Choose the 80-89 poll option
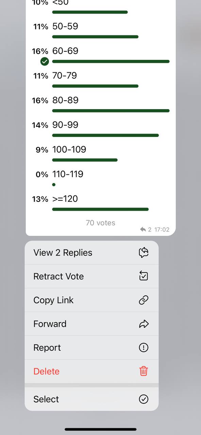This screenshot has width=201, height=435. coord(101,104)
